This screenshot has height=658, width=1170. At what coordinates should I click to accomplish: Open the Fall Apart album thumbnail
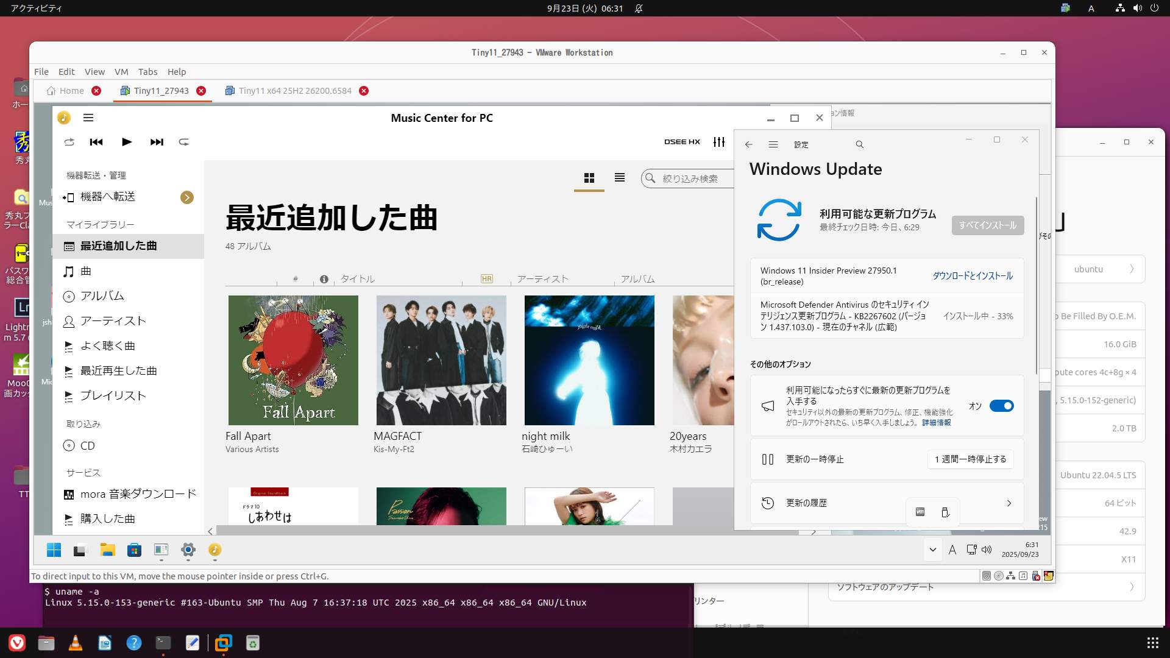pos(293,360)
